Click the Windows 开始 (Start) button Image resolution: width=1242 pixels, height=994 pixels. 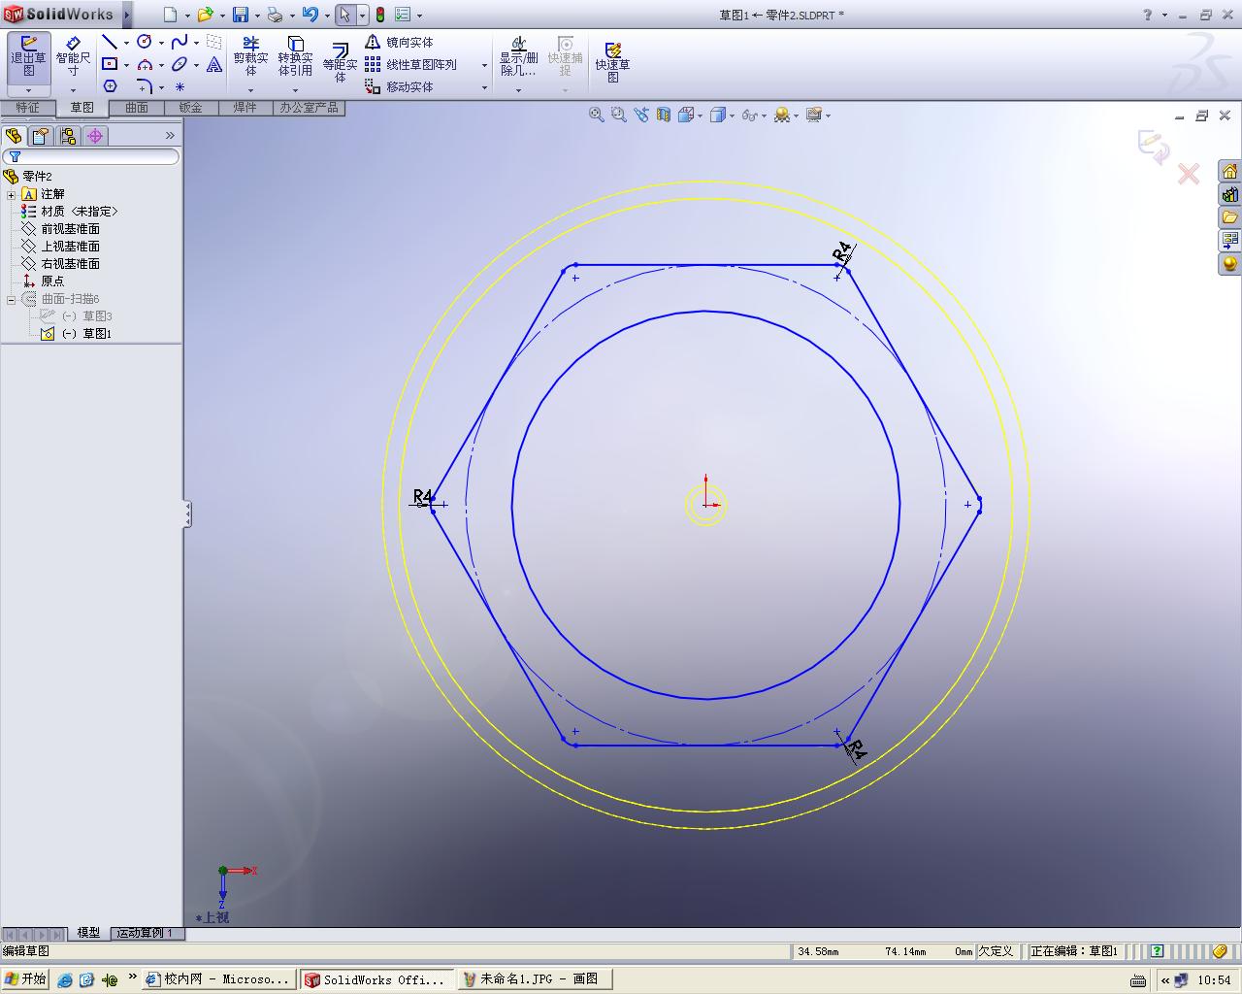click(25, 979)
